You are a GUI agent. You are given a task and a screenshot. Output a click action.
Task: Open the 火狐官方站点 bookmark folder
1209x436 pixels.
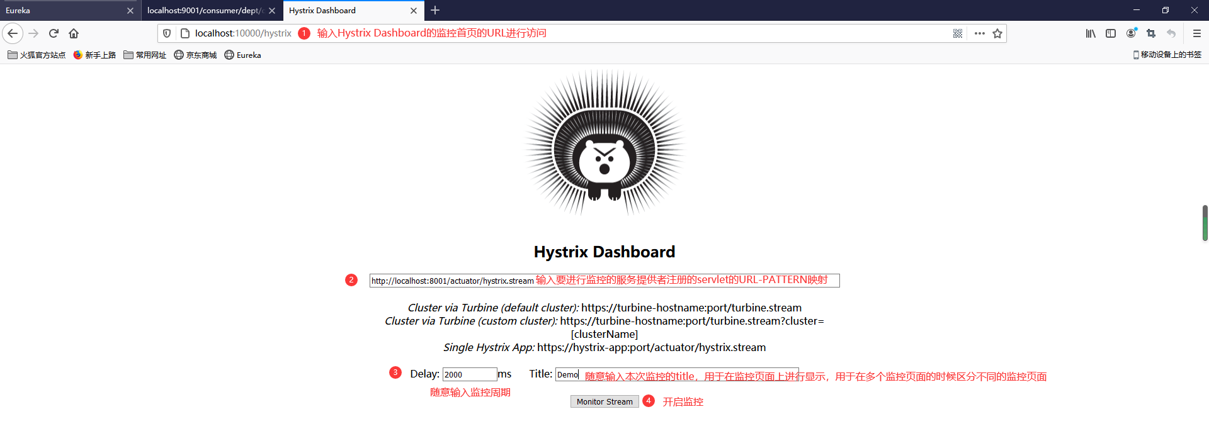click(37, 55)
